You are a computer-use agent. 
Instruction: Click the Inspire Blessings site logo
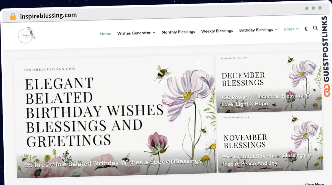click(x=26, y=35)
